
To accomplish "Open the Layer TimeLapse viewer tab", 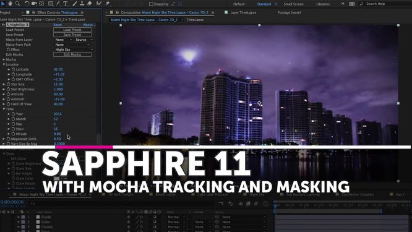I will (243, 12).
